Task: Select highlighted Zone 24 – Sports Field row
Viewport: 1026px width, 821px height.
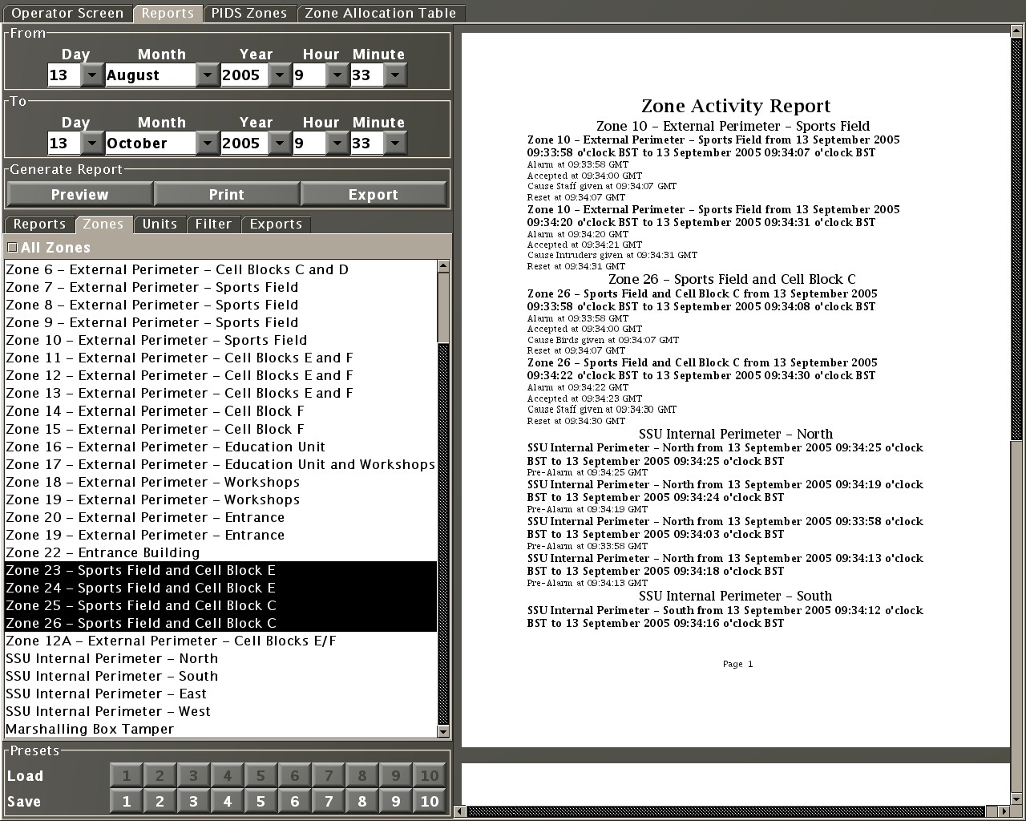Action: [220, 588]
